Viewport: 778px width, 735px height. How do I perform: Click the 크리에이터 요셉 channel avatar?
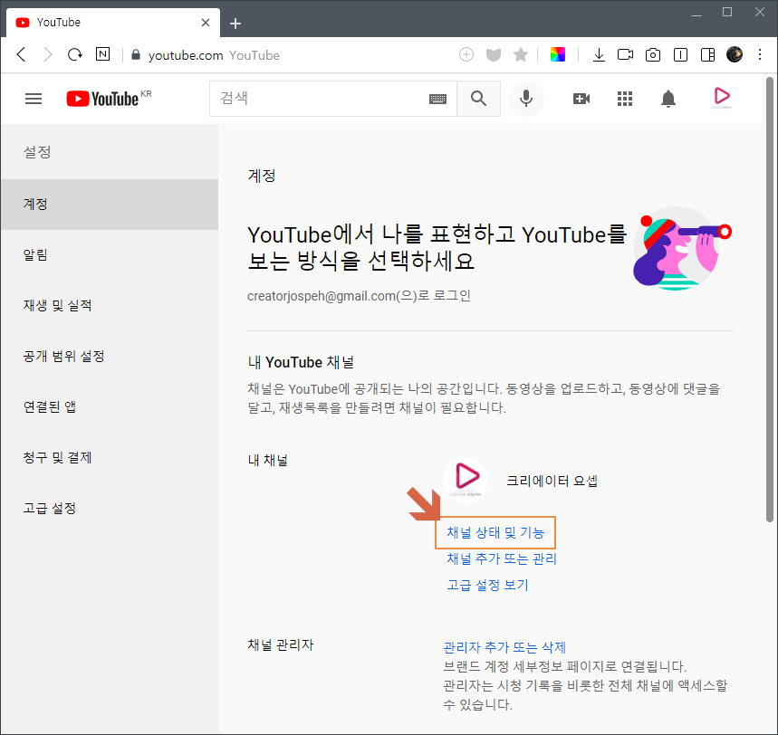[466, 480]
